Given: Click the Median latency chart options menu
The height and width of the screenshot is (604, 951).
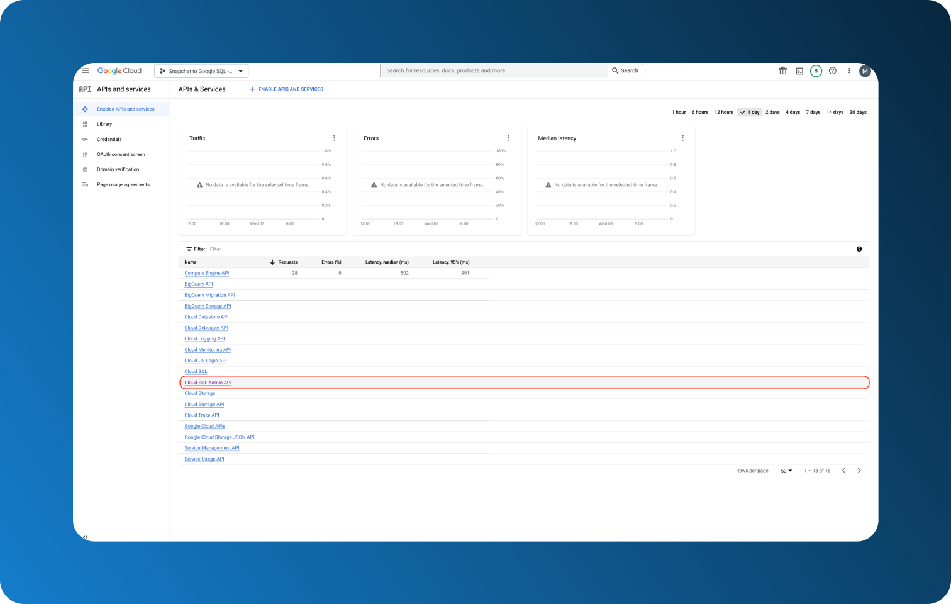Looking at the screenshot, I should point(683,138).
